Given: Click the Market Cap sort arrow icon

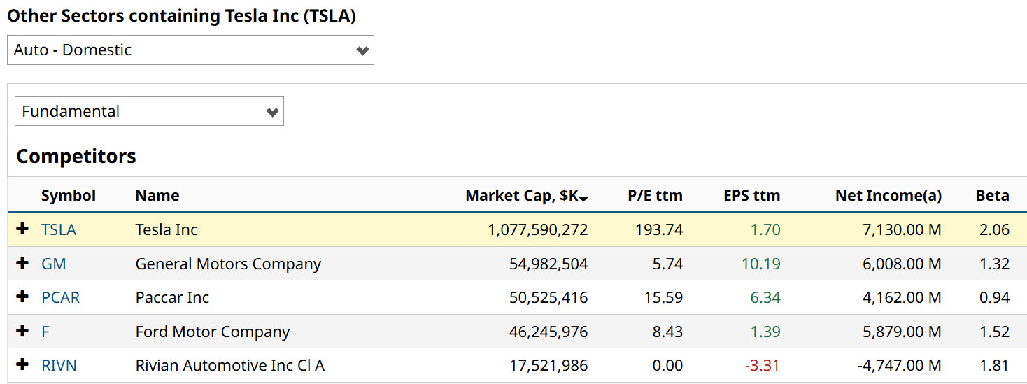Looking at the screenshot, I should pos(584,199).
